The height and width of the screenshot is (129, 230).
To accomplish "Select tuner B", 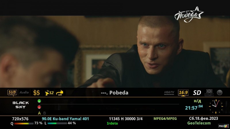I will tap(45, 113).
